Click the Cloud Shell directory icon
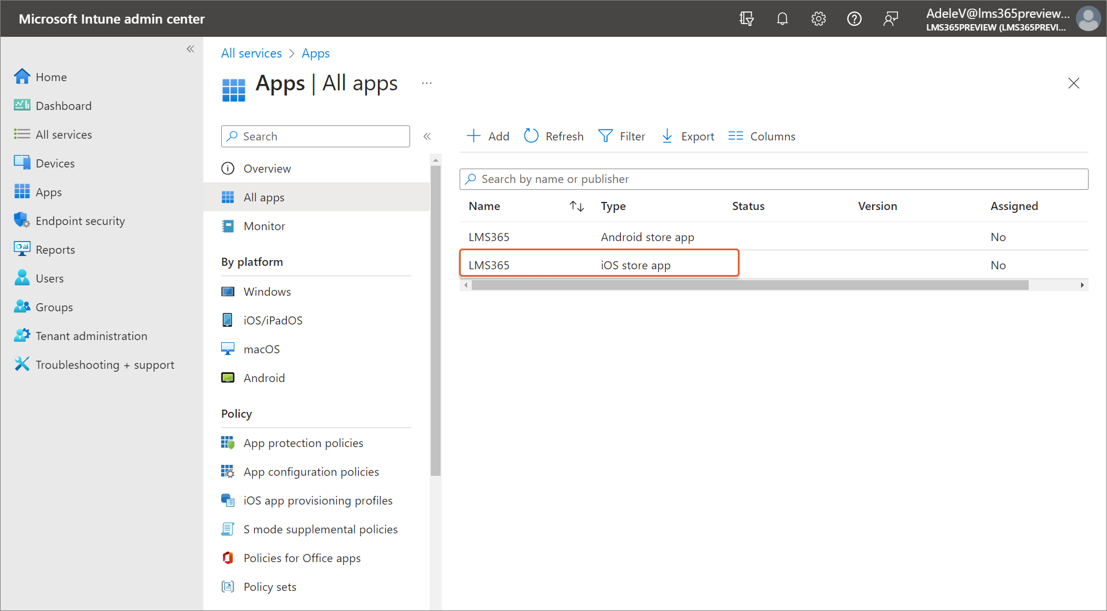The height and width of the screenshot is (611, 1107). click(746, 19)
